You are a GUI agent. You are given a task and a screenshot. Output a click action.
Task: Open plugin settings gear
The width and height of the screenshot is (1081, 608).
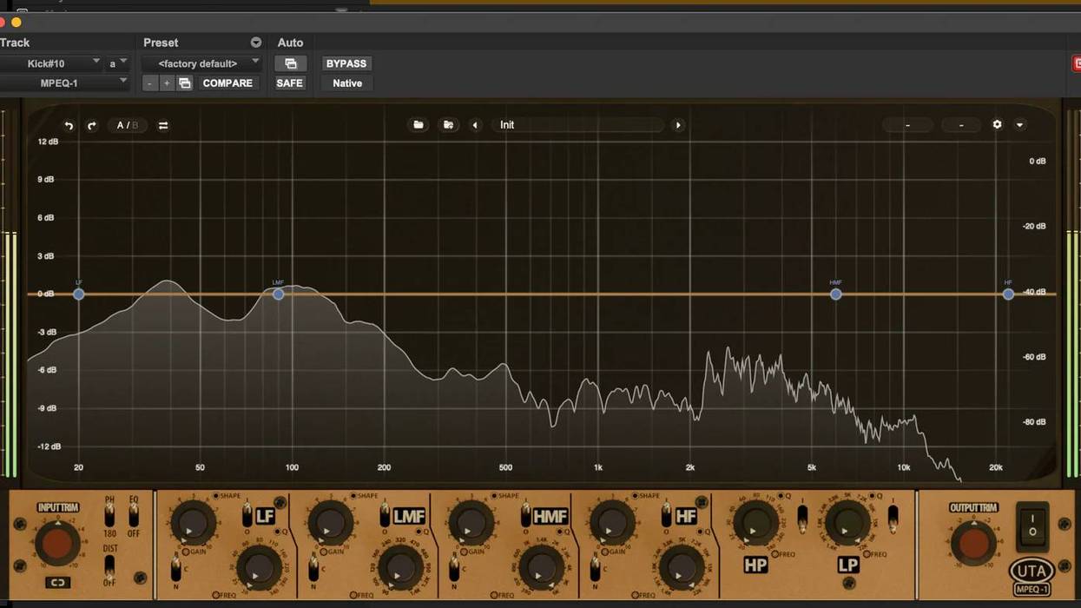tap(997, 124)
